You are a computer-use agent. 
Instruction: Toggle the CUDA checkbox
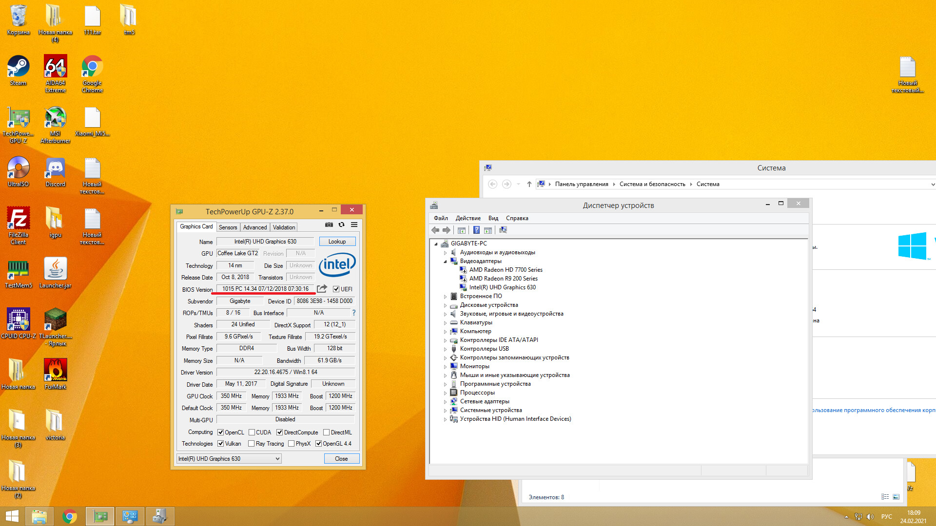252,432
